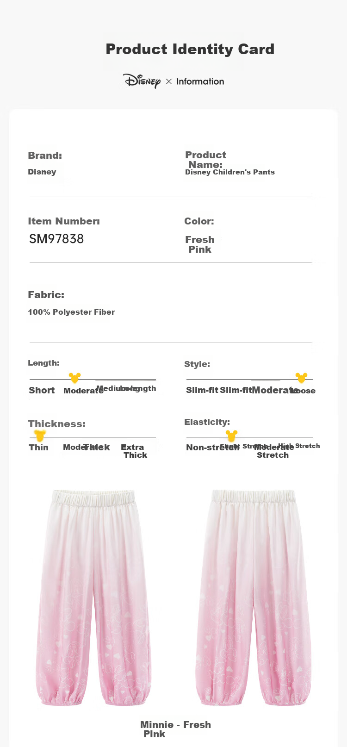Click the Mickey marker on the Style scale

(301, 378)
